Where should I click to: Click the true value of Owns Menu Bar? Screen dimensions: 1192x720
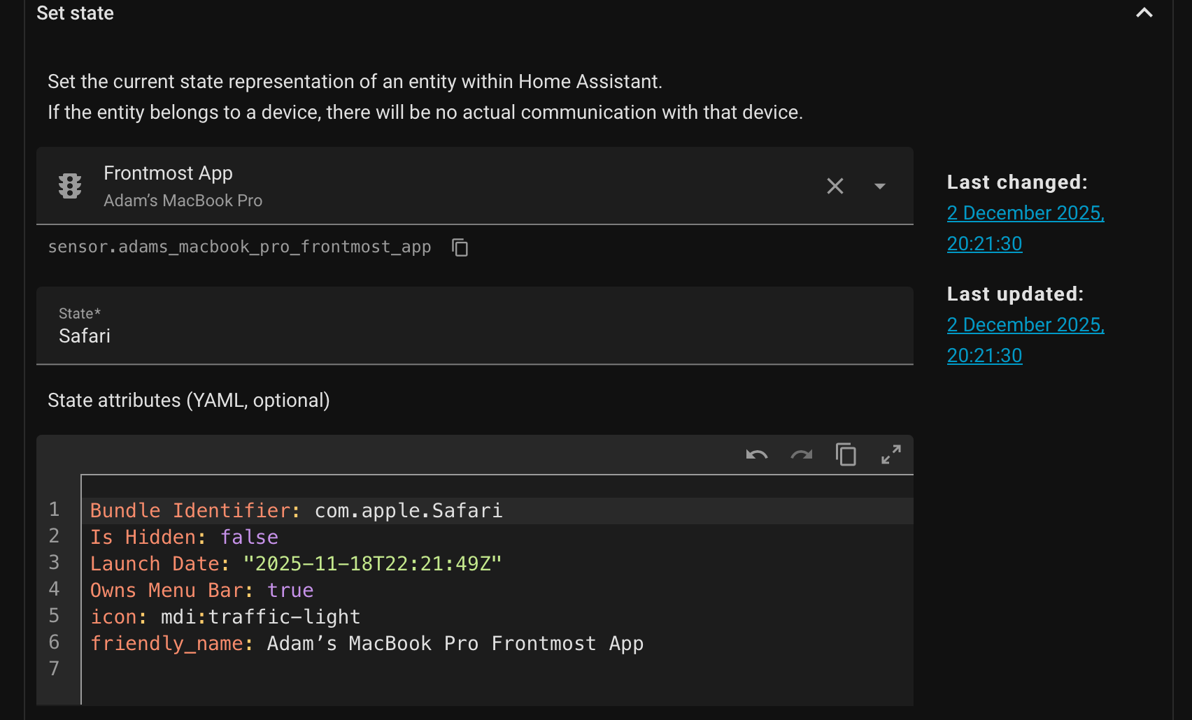pyautogui.click(x=290, y=591)
